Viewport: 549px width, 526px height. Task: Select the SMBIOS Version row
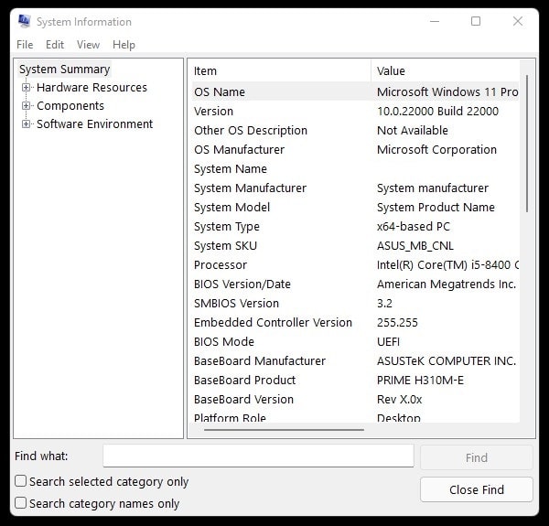(x=355, y=303)
